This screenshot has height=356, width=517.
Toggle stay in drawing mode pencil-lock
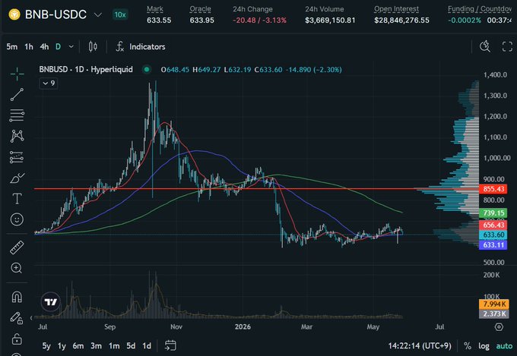17,317
